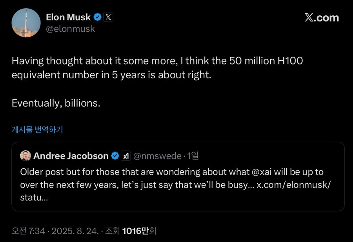The width and height of the screenshot is (353, 242).
Task: Click the 1016만회 view count
Action: (x=139, y=231)
